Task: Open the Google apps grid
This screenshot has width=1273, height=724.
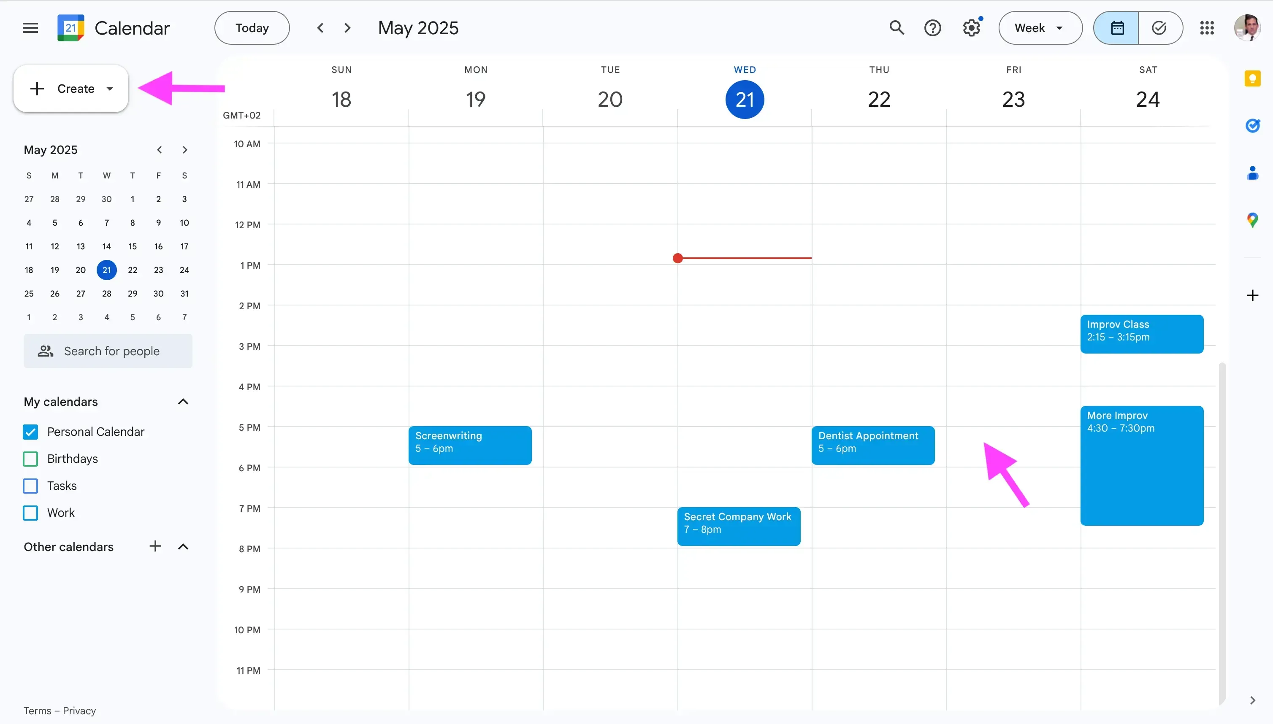Action: (1207, 27)
